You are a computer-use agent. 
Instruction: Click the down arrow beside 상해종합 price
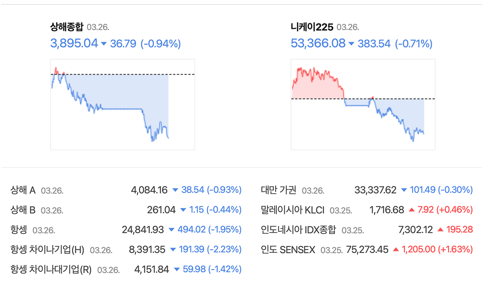[104, 44]
